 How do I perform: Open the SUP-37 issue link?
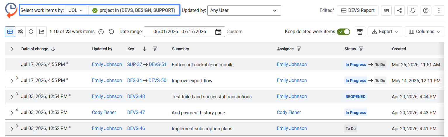tap(135, 65)
